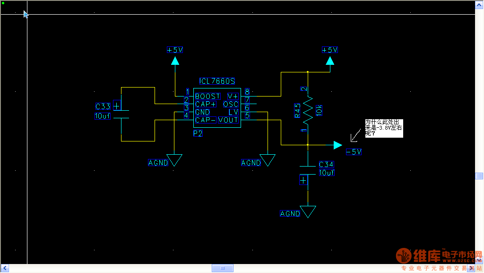The height and width of the screenshot is (273, 484).
Task: Click the left +5V power arrow
Action: point(175,61)
